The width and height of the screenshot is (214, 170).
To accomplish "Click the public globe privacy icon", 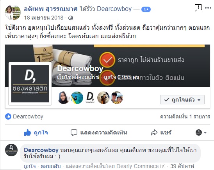I will (x=71, y=18).
